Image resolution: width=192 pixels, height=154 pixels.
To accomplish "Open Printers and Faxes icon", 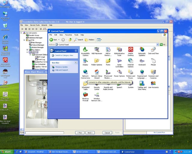I will 131,74.
